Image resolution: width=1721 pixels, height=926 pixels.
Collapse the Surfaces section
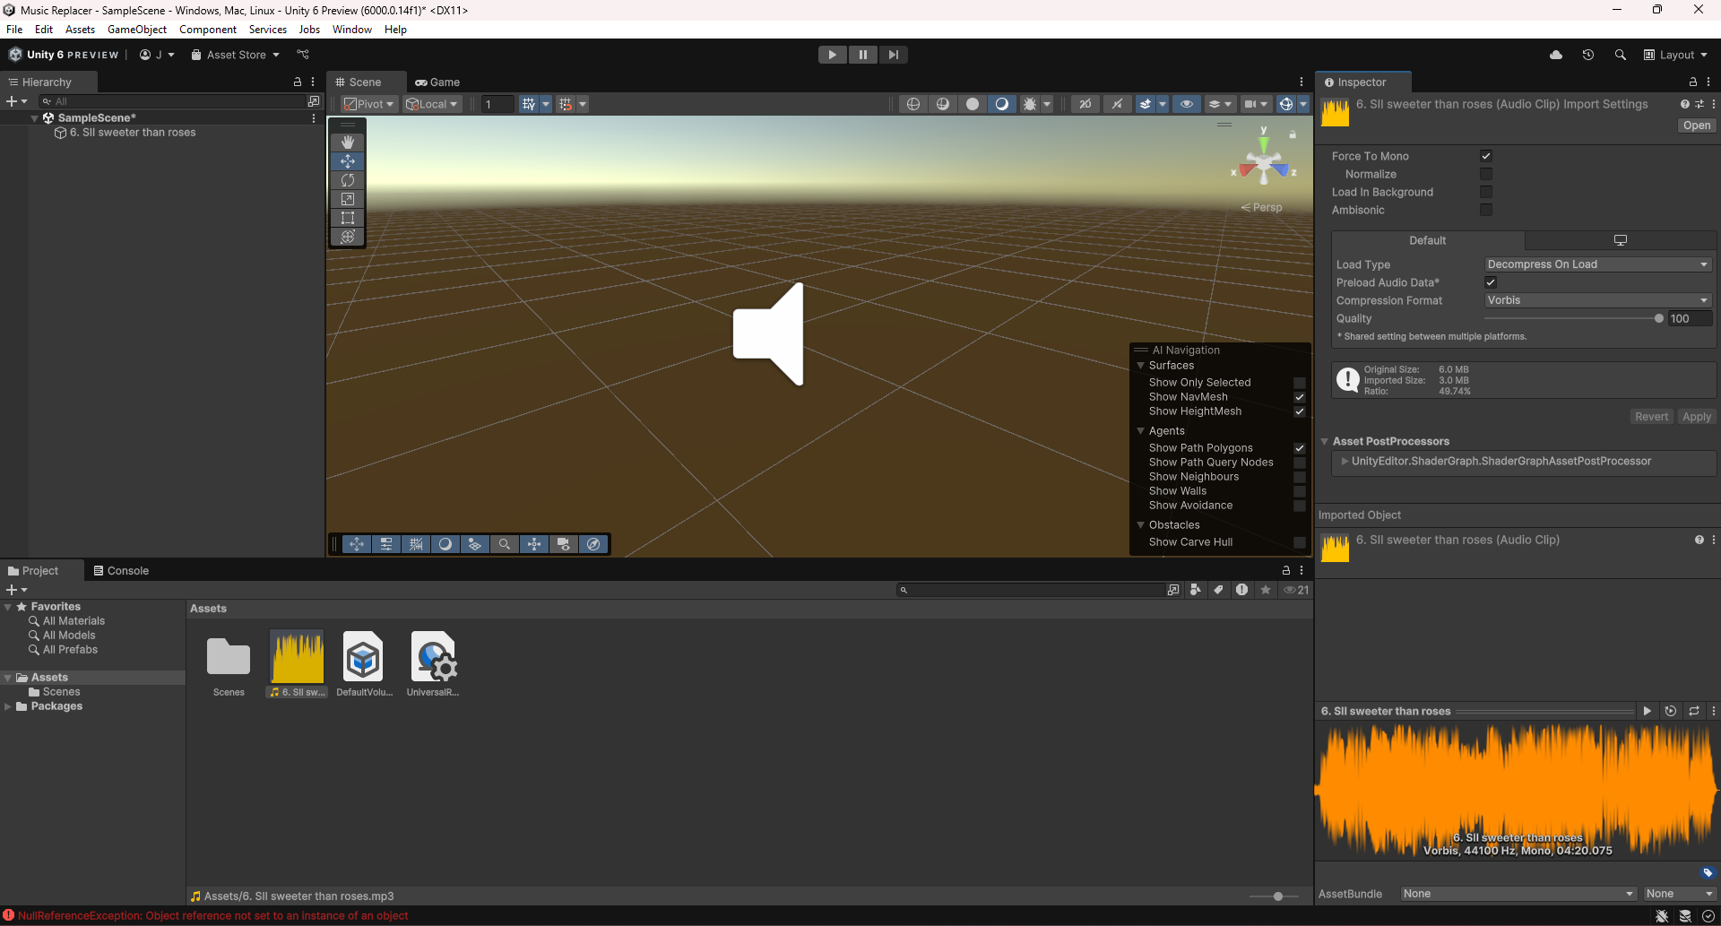[x=1141, y=366]
